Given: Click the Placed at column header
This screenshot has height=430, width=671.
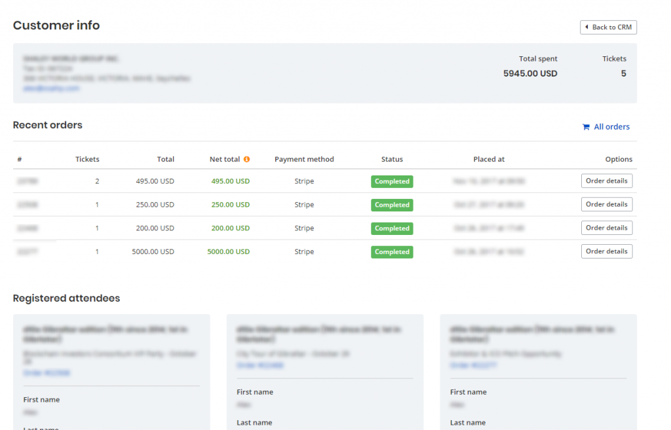Looking at the screenshot, I should point(489,159).
